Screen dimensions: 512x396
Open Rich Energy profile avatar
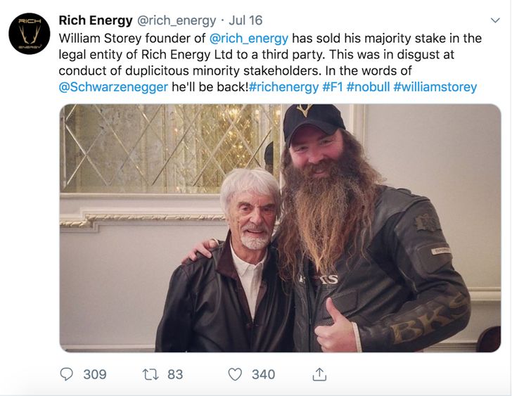(30, 34)
